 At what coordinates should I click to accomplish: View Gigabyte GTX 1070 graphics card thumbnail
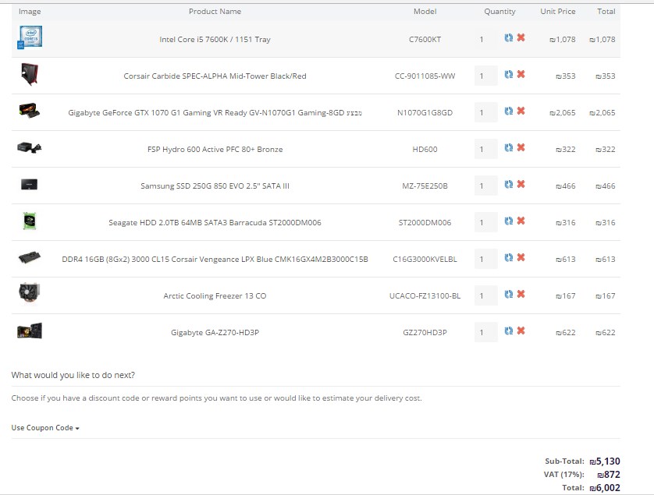coord(30,111)
